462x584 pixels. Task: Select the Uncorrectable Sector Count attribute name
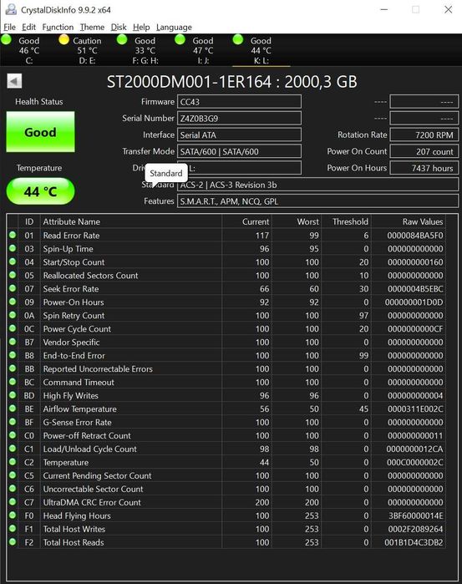(x=93, y=489)
